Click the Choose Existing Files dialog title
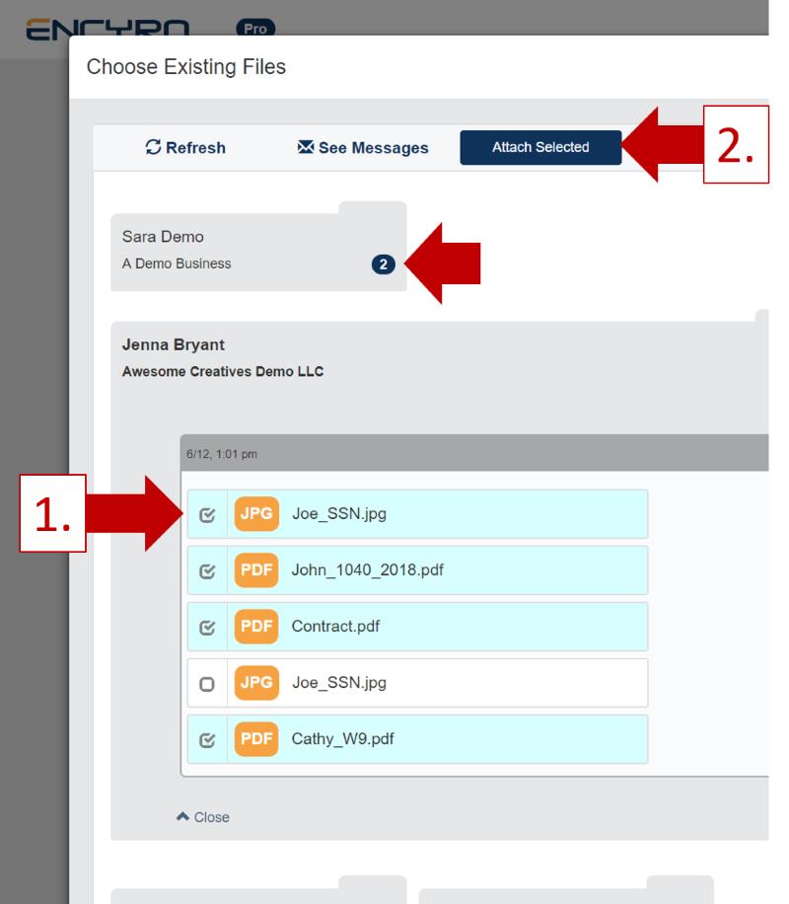789x904 pixels. tap(186, 67)
